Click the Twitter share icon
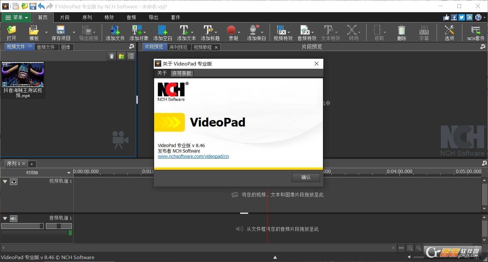 point(462,17)
